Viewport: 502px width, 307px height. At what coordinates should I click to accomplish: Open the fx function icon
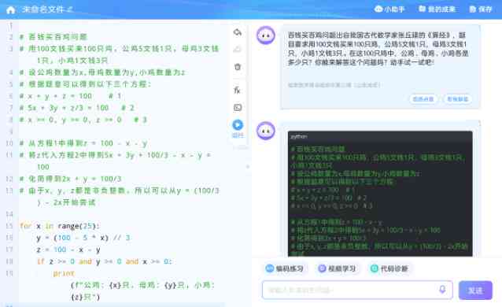click(238, 90)
